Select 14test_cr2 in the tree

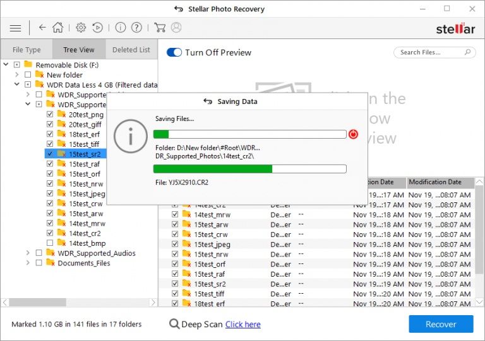(x=85, y=233)
